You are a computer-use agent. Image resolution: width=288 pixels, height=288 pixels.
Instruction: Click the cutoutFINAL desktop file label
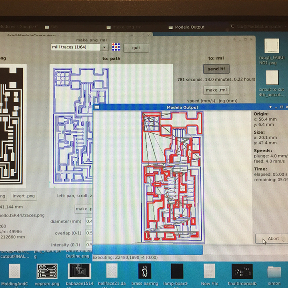point(14,256)
